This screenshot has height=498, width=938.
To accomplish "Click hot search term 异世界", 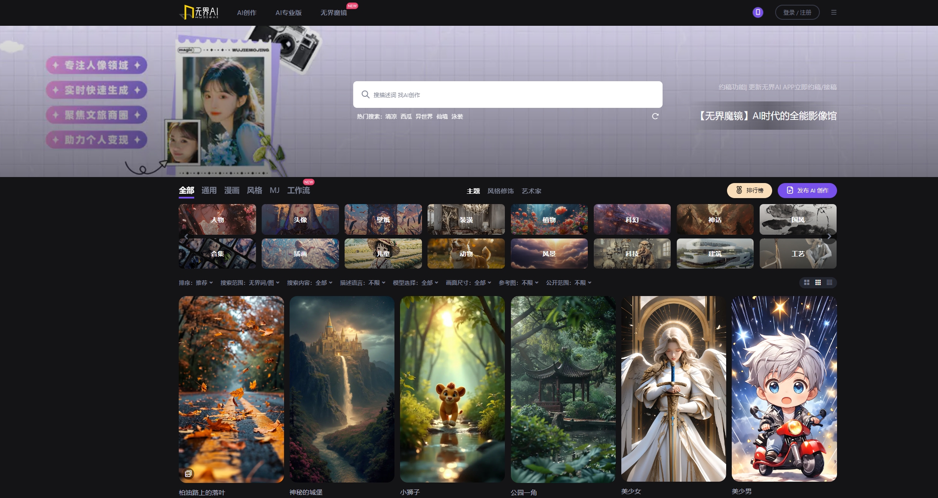I will pos(424,116).
